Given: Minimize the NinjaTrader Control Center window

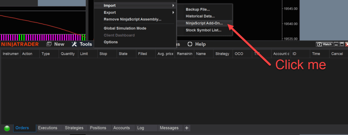Looking at the screenshot, I should click(x=336, y=44).
